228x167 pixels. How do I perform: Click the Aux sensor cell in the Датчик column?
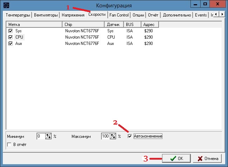click(x=110, y=44)
